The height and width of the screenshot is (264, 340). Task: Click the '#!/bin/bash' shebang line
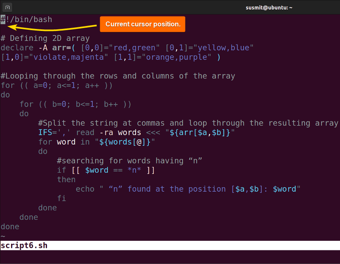26,19
